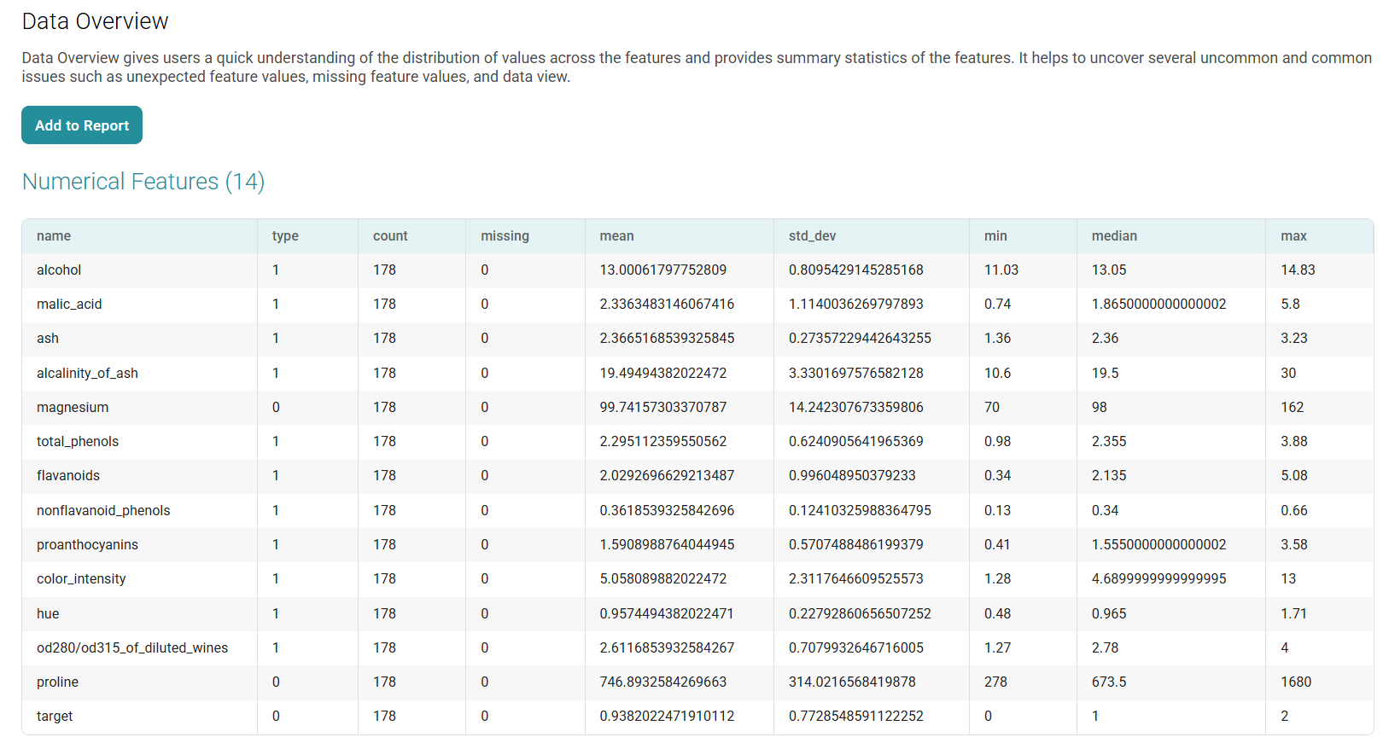Click the proline max value 1680
Screen dimensions: 1389x743
1296,682
